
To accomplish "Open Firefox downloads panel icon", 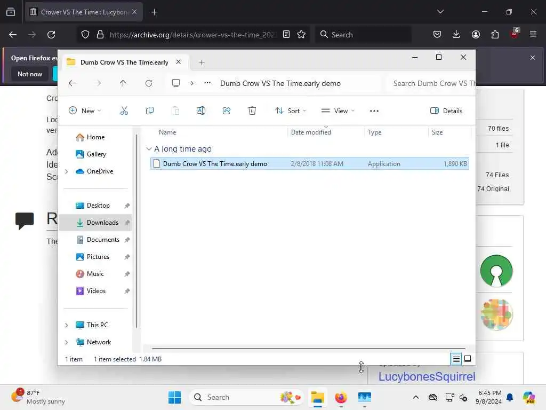I will coord(456,34).
